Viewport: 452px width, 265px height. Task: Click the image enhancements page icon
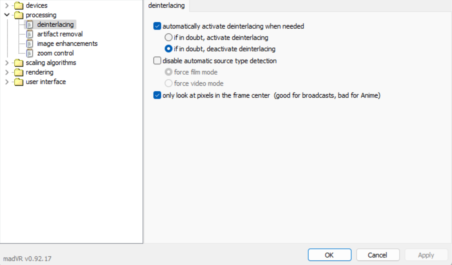[x=30, y=44]
